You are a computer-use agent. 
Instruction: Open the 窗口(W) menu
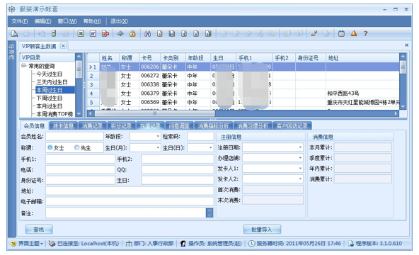[x=67, y=21]
